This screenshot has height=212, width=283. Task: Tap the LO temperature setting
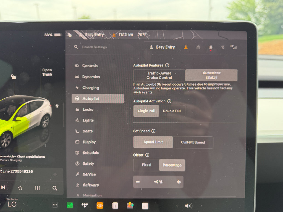click(x=12, y=204)
